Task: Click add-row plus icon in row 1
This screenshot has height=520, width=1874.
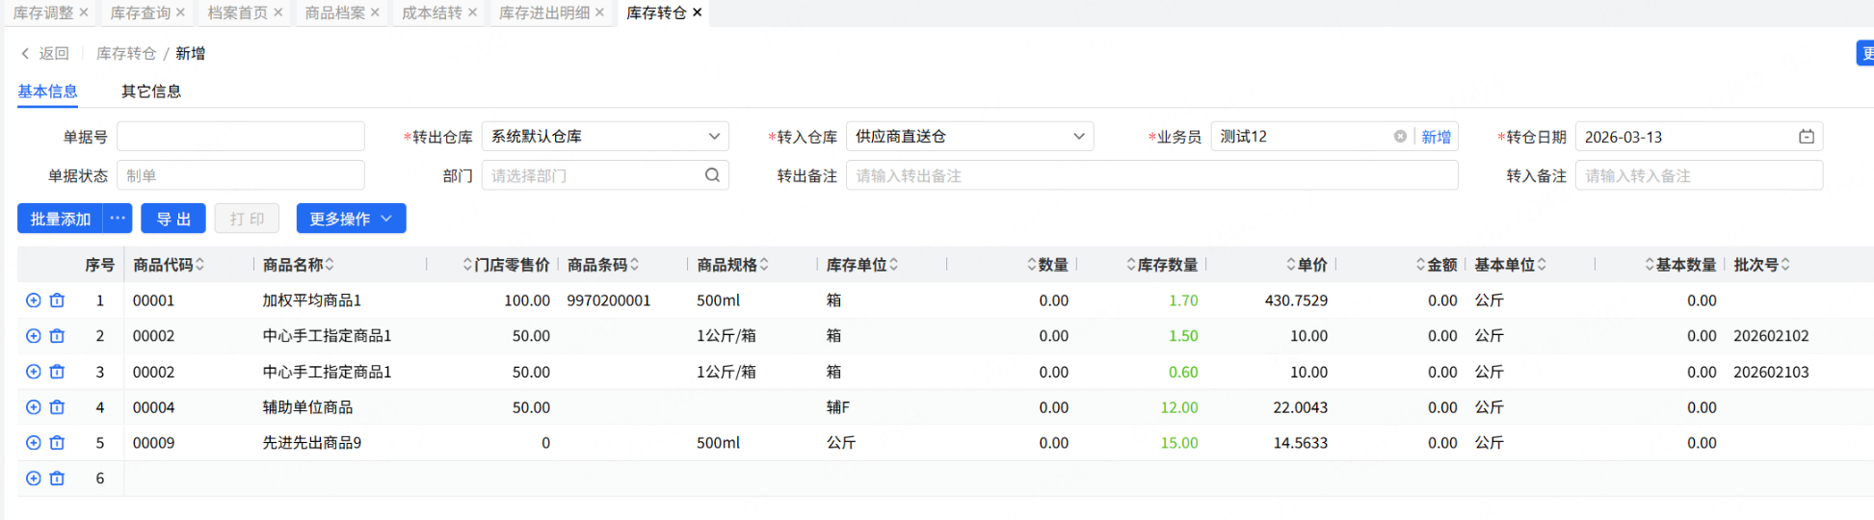Action: click(x=33, y=300)
